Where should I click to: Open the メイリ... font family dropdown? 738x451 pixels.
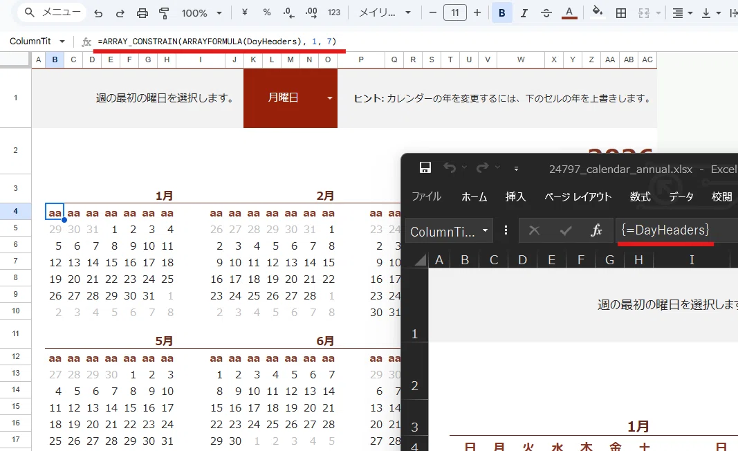tap(385, 12)
